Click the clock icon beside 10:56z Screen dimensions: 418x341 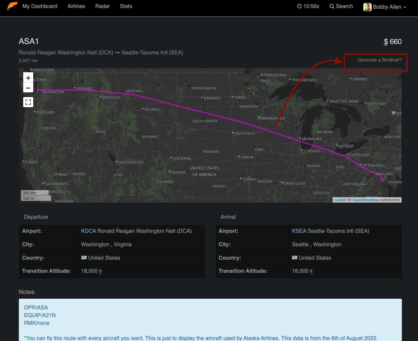tap(299, 6)
